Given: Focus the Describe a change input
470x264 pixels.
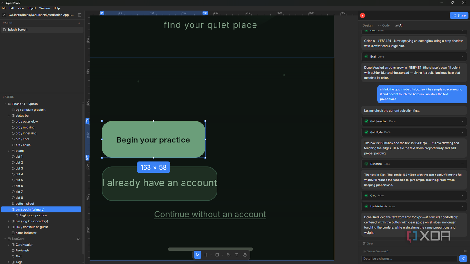Looking at the screenshot, I should pos(410,258).
